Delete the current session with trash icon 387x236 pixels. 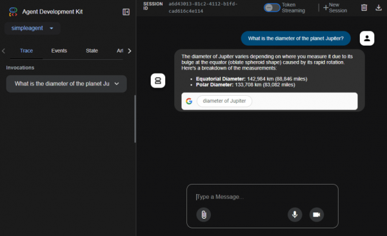point(364,8)
